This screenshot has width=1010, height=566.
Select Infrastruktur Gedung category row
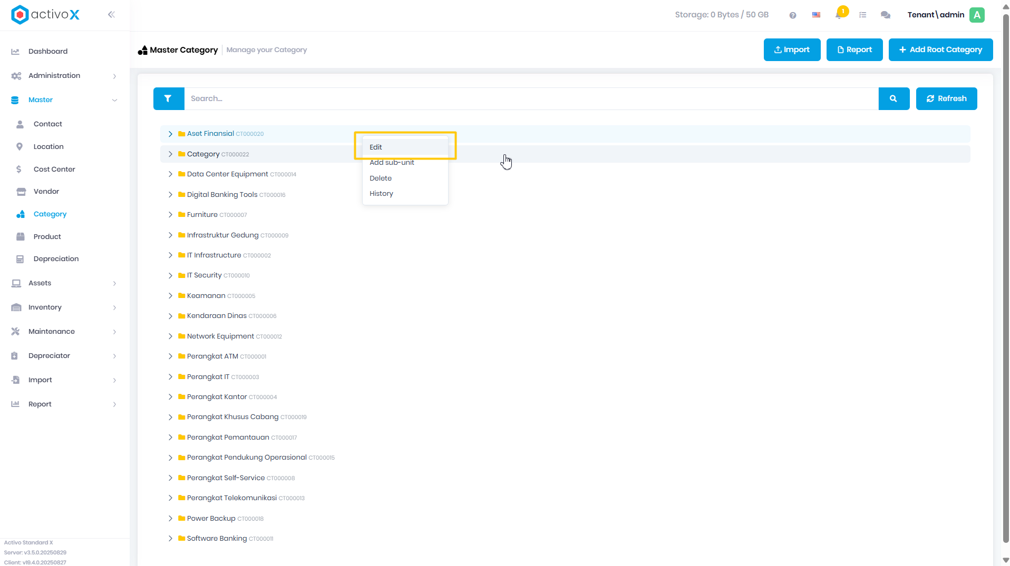(x=565, y=235)
